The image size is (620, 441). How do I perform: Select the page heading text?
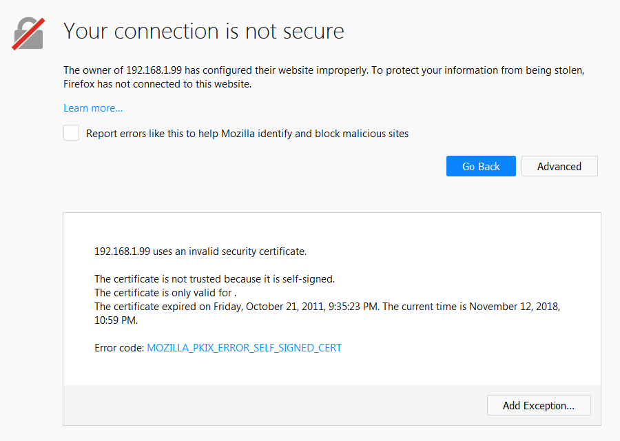(203, 31)
